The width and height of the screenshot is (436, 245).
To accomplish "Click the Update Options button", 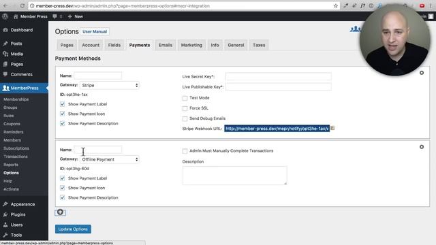I will coord(73,229).
